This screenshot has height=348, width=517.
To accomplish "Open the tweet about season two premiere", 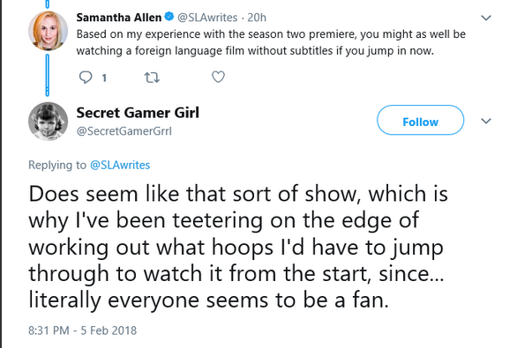I will point(271,42).
